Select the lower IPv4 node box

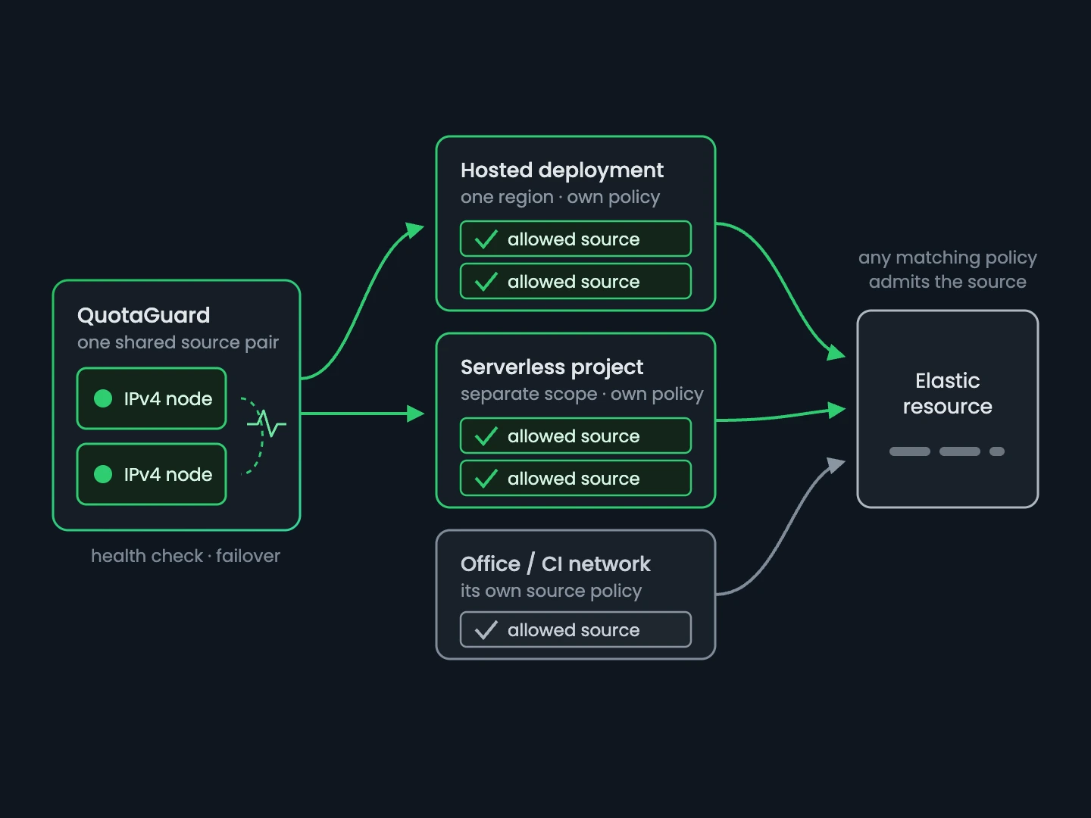pos(152,474)
